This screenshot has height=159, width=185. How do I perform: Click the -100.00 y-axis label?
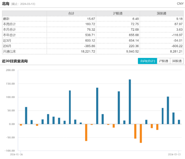tap(10, 151)
